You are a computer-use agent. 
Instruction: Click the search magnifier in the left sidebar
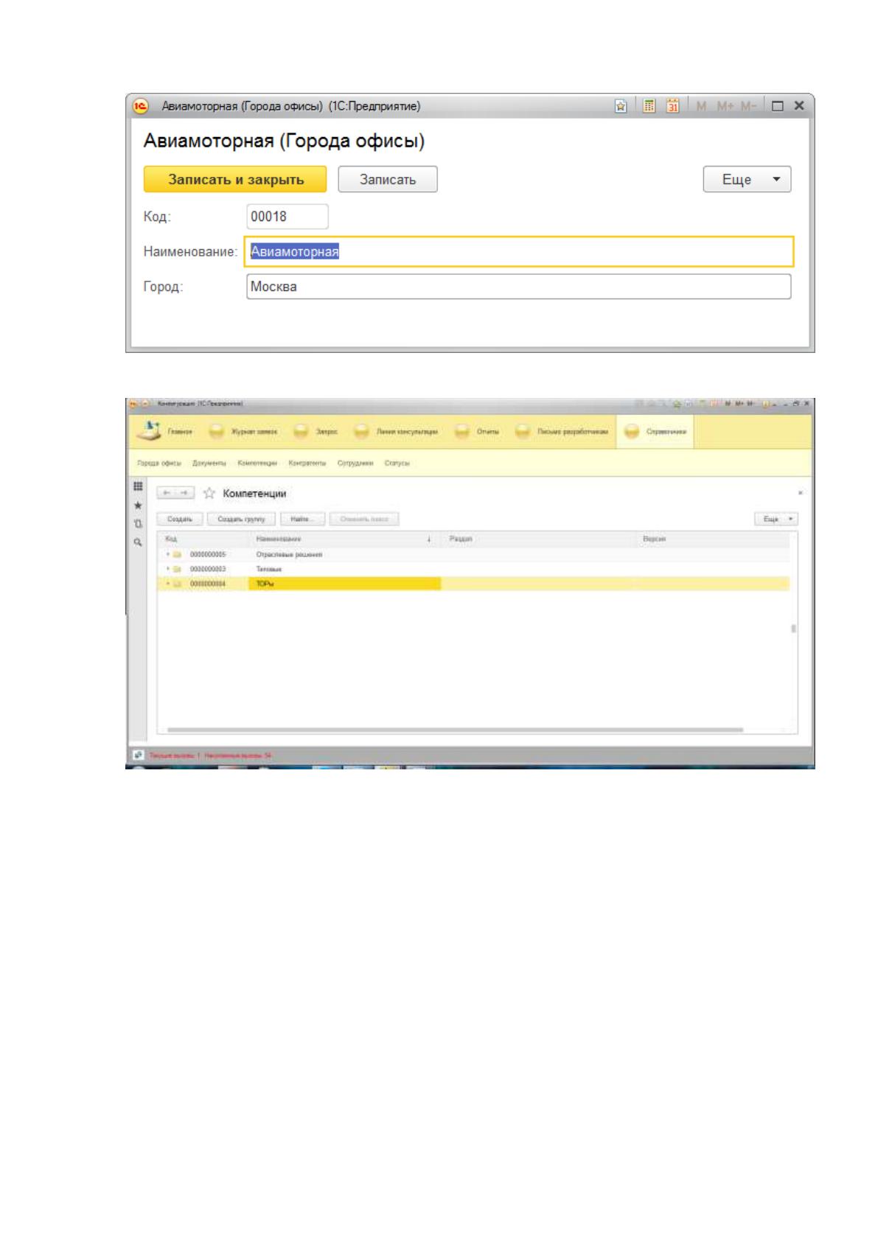coord(137,542)
